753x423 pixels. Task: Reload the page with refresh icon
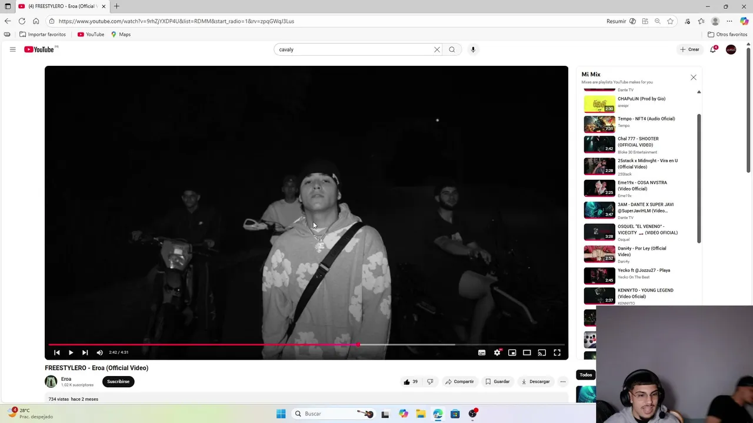click(22, 21)
